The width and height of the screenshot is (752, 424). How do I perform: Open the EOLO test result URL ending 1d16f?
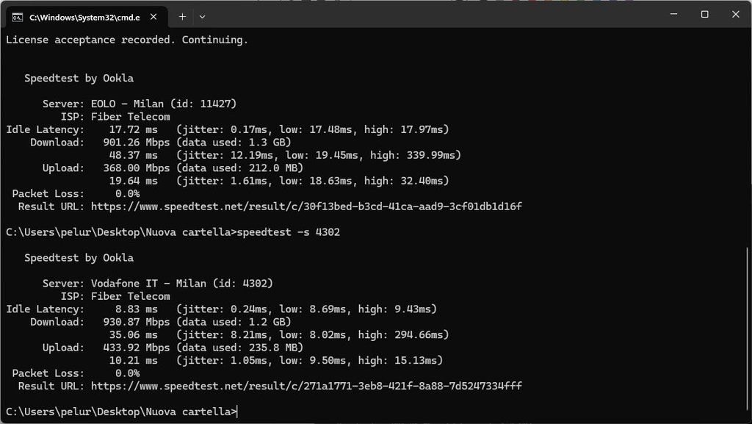click(306, 206)
